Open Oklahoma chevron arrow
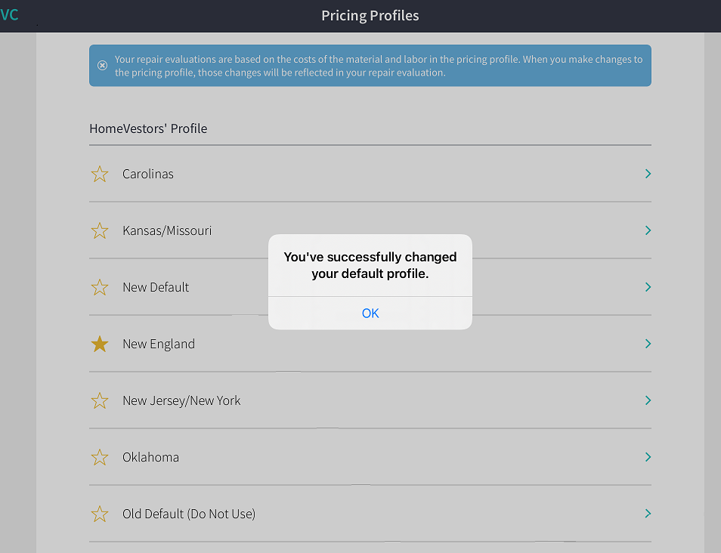 [648, 457]
